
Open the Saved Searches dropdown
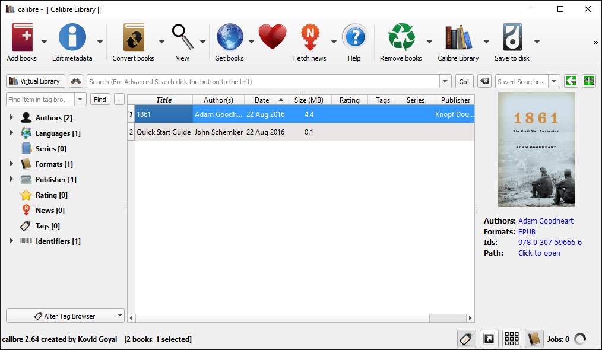554,82
